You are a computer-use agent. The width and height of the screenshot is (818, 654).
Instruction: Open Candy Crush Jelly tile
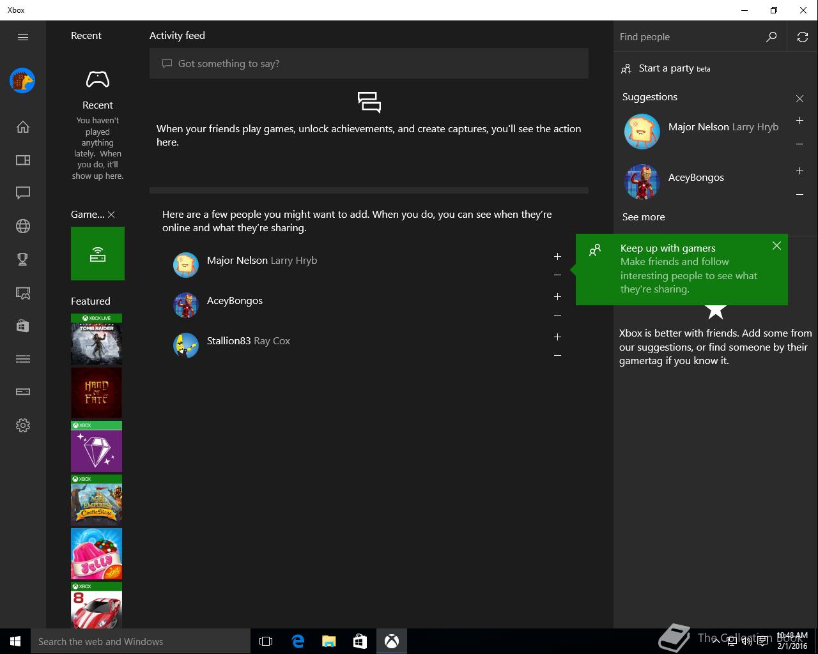96,554
